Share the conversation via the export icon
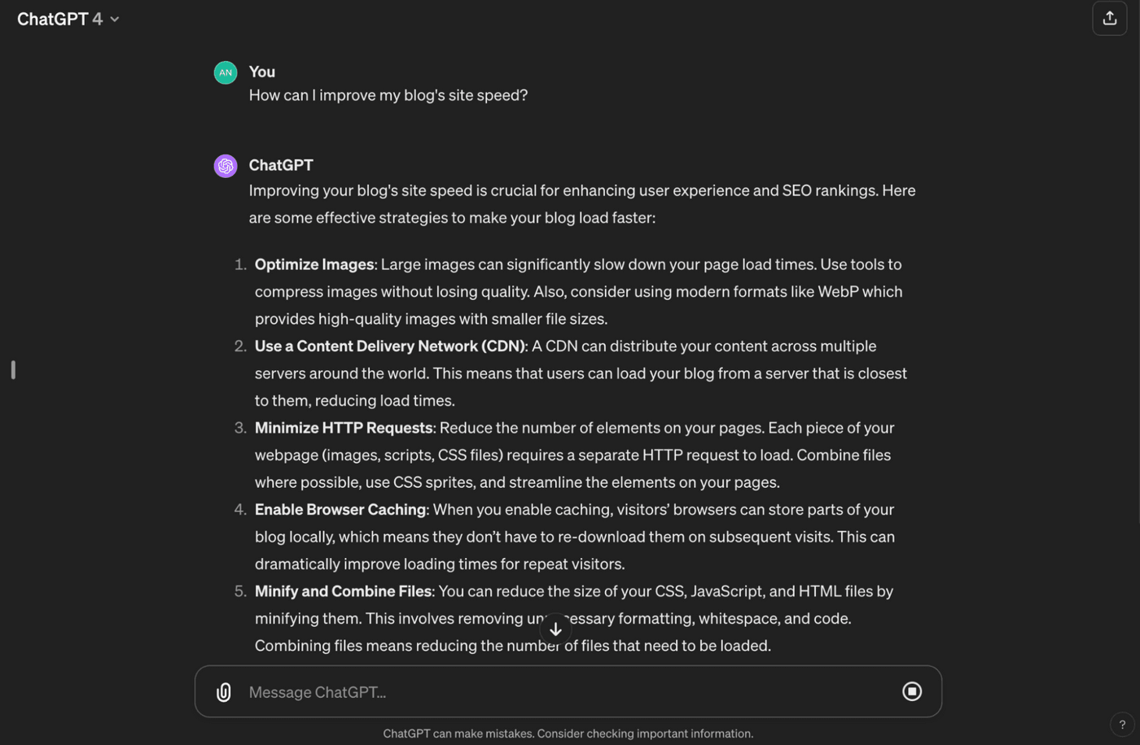The height and width of the screenshot is (745, 1140). 1109,18
